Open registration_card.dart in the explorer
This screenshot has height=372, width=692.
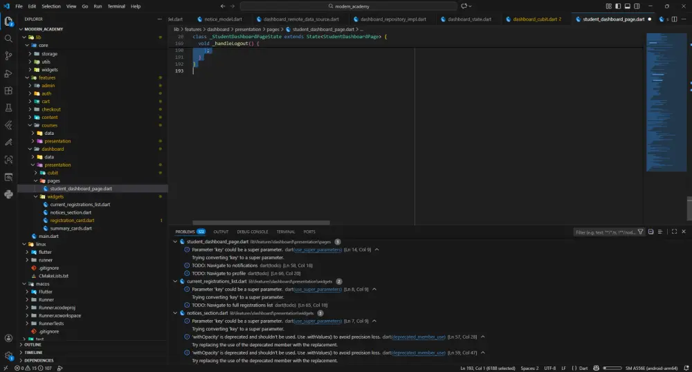(72, 221)
